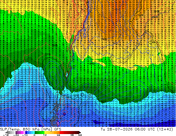The height and width of the screenshot is (136, 176).
Task: Click the "1015" isobar label on the map
Action: [x=55, y=45]
